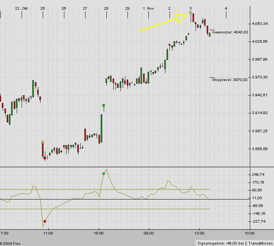The height and width of the screenshot is (246, 274).
Task: Click the red signal dot on the price chart
Action: click(45, 158)
